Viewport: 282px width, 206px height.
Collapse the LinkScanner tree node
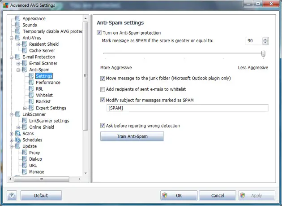click(12, 115)
